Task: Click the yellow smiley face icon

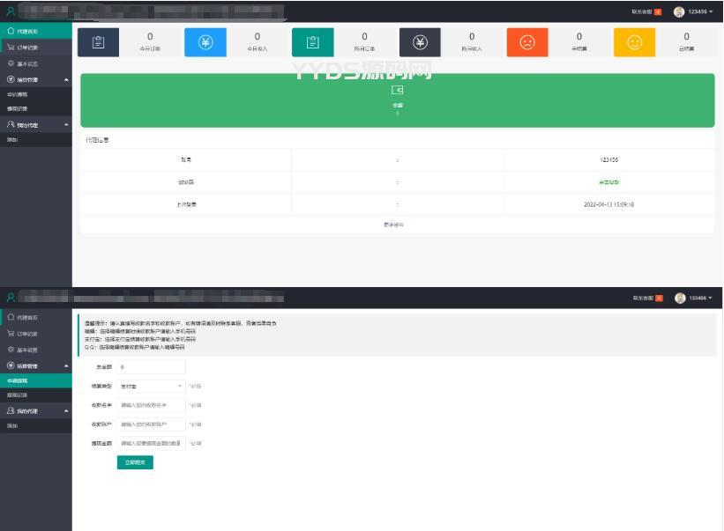Action: [x=634, y=42]
